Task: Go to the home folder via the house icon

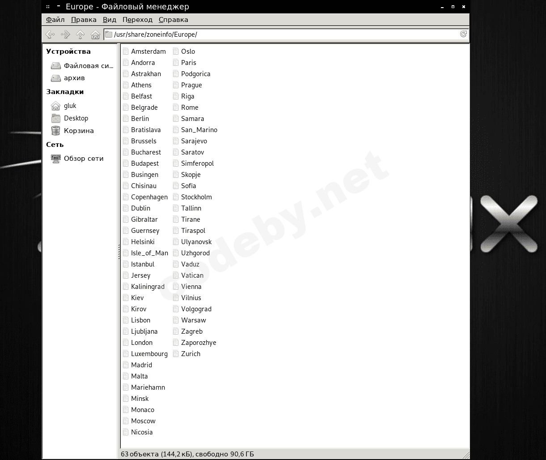Action: [95, 34]
